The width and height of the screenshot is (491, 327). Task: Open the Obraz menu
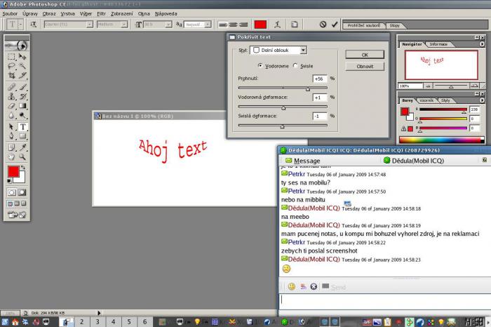pos(49,14)
